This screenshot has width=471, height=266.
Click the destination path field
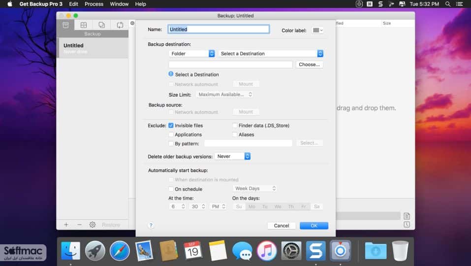coord(230,65)
